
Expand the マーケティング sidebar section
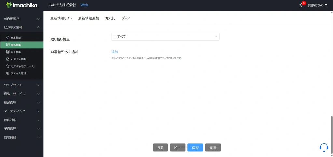21,111
